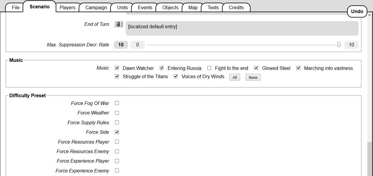Enable Force Supply Rules checkbox
Image resolution: width=373 pixels, height=176 pixels.
pos(117,122)
